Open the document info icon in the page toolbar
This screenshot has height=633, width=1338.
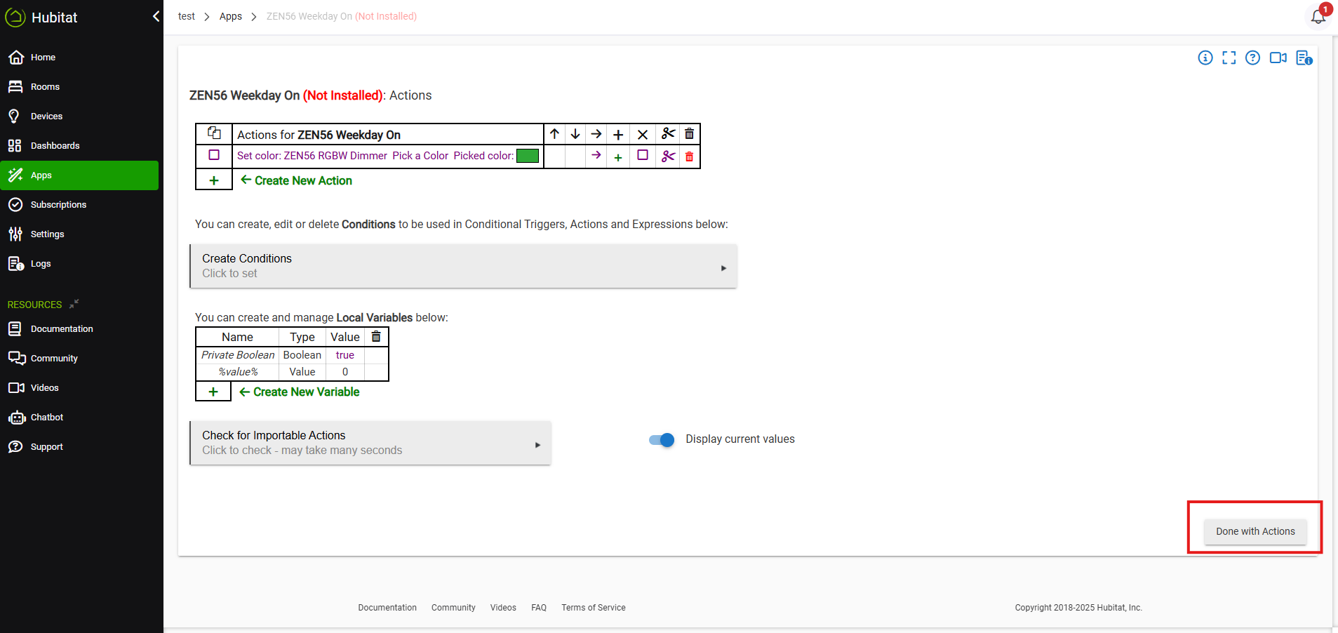1304,58
